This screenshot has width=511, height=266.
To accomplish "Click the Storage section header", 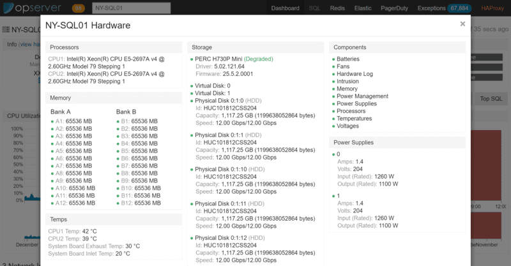I will click(x=256, y=47).
